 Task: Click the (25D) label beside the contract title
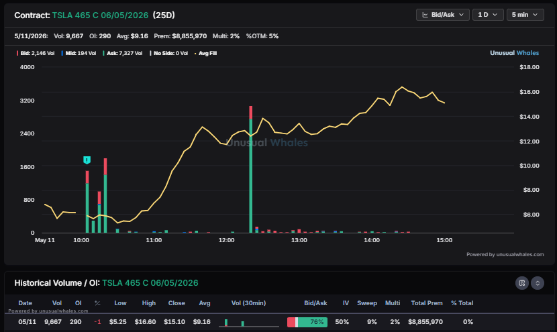point(164,15)
